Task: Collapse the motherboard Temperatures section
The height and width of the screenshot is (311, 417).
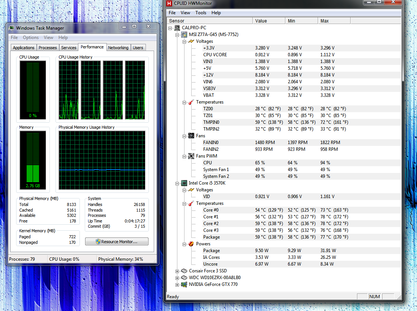Action: coord(184,103)
